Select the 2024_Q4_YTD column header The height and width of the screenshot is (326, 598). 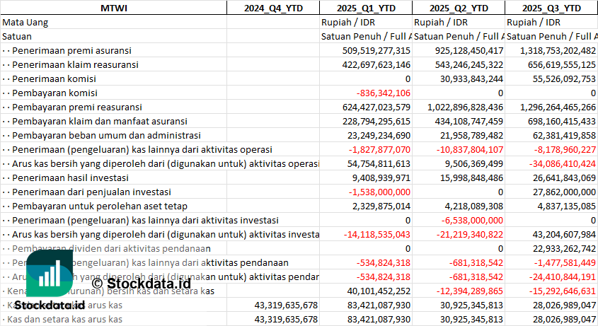[x=273, y=8]
